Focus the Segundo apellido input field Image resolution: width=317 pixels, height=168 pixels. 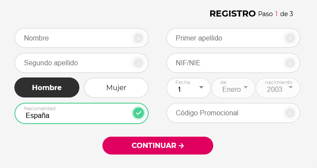[82, 63]
